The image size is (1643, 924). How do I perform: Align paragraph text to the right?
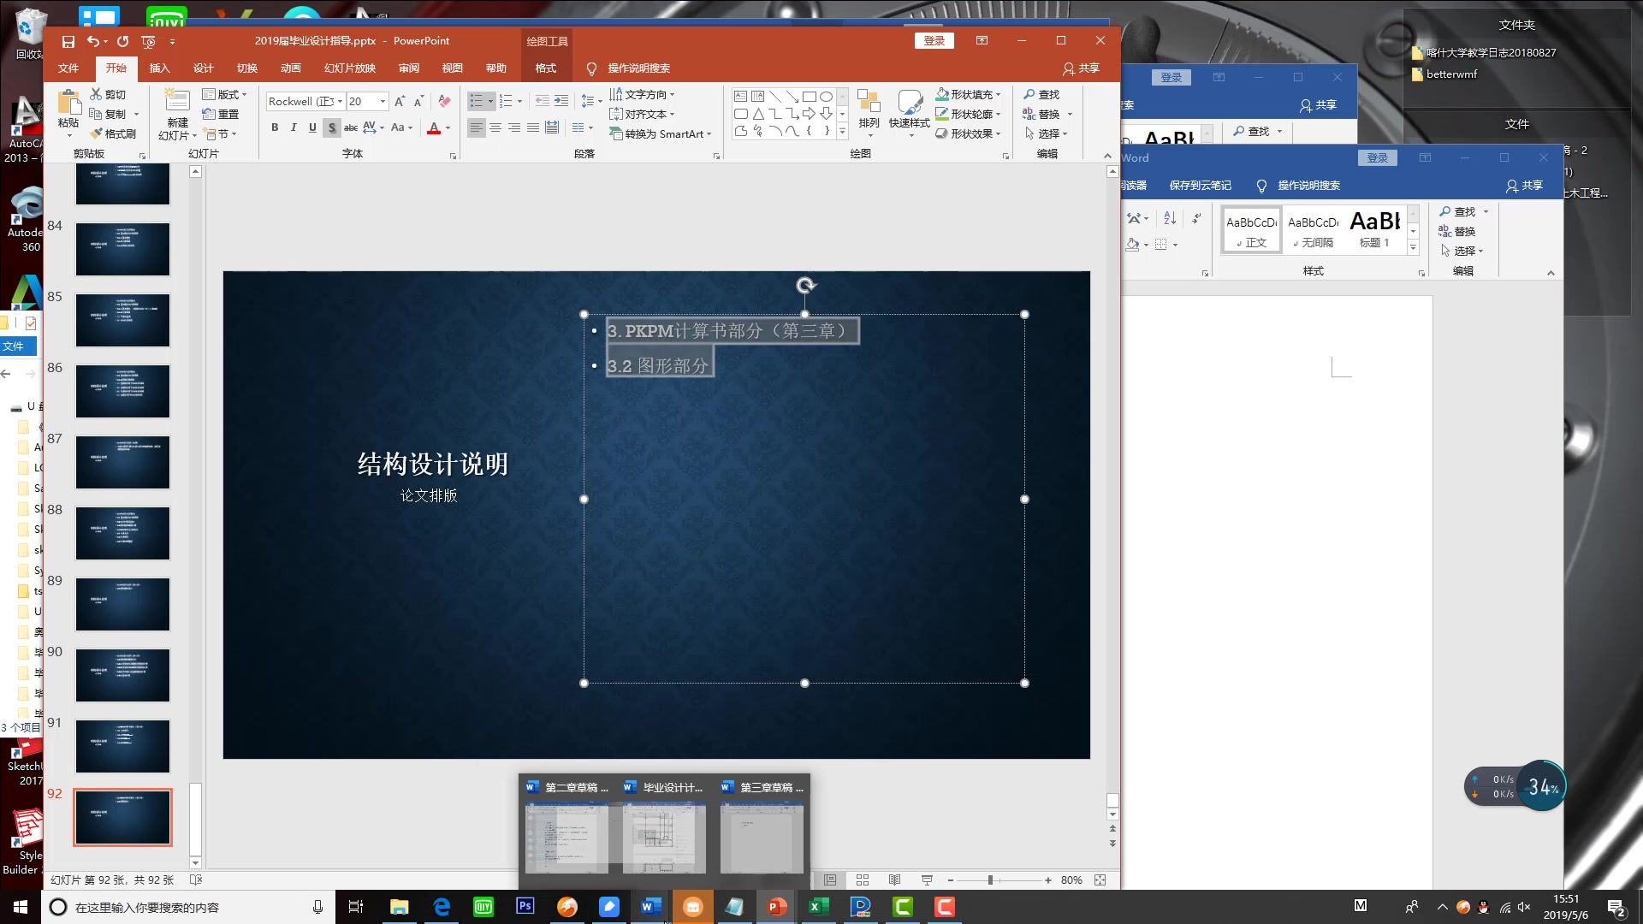pyautogui.click(x=514, y=127)
